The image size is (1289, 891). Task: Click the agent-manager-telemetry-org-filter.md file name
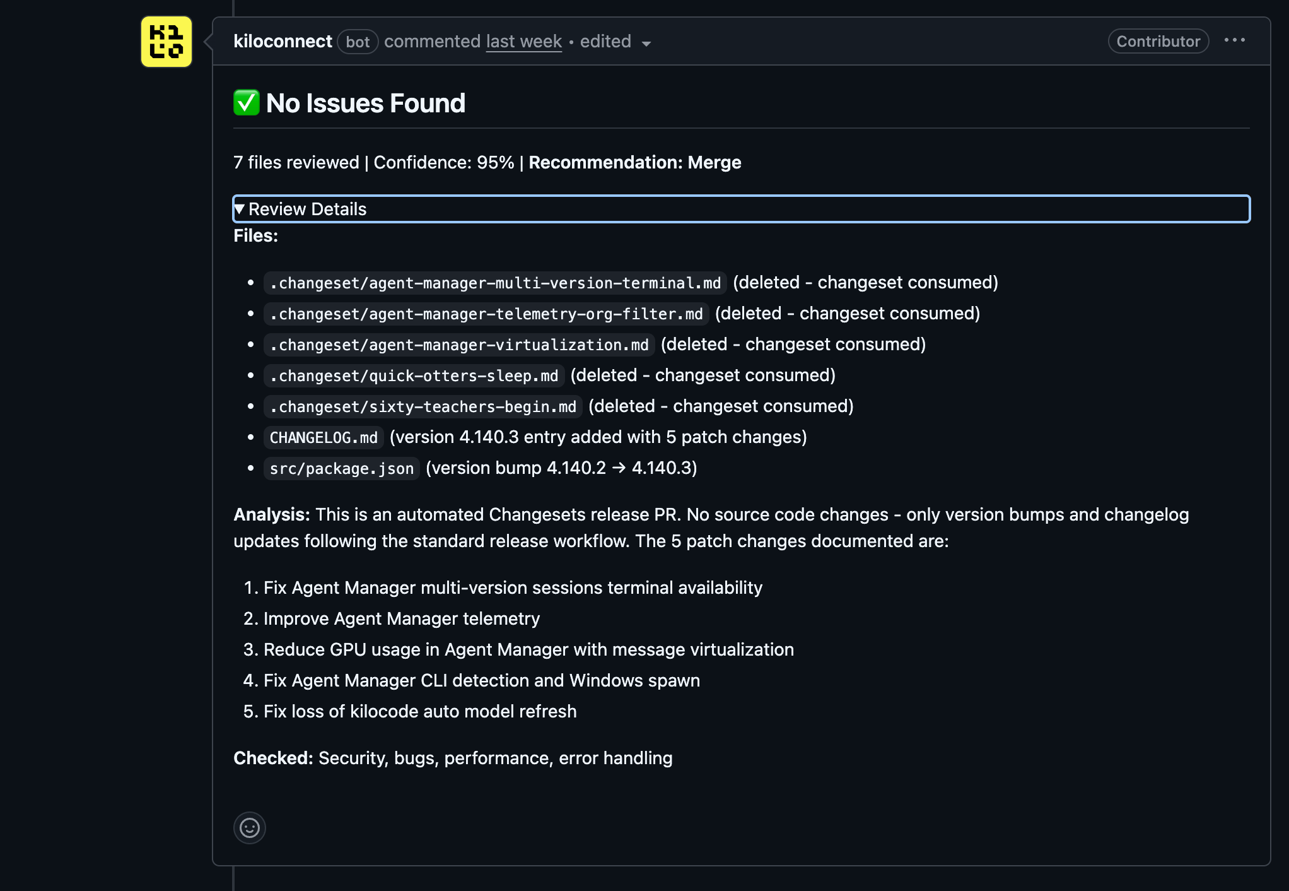(486, 314)
